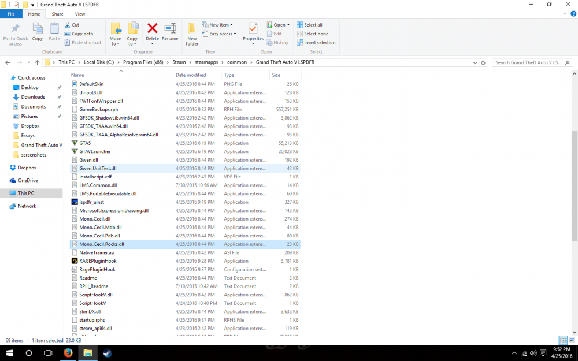This screenshot has height=361, width=578.
Task: Click the Rename icon
Action: click(x=170, y=28)
